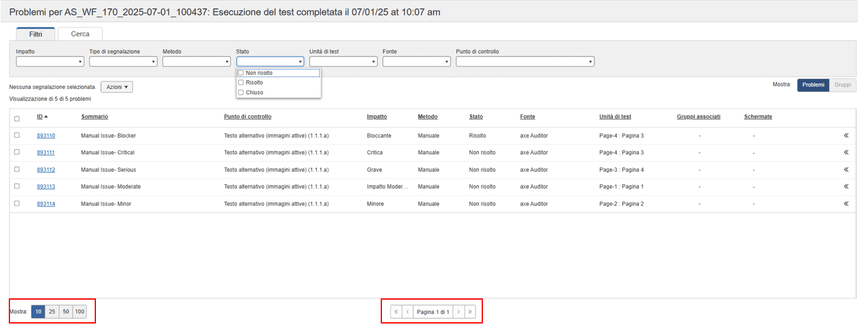Expand the Azioni actions menu
Screen dimensions: 858x326
(x=117, y=87)
